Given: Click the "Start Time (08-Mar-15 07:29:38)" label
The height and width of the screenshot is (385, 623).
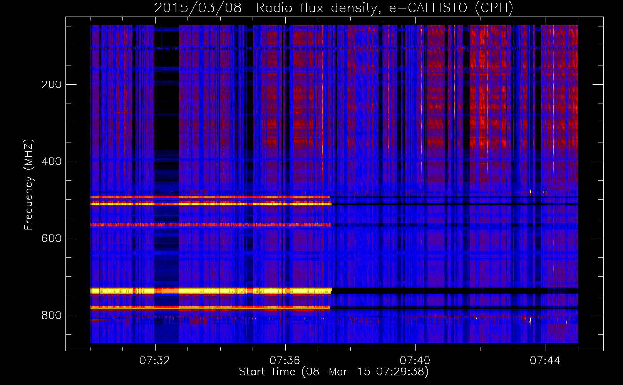Looking at the screenshot, I should [x=334, y=372].
